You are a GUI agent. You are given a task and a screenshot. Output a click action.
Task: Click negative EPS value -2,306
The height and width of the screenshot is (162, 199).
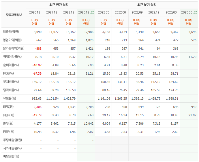[x=37, y=107]
